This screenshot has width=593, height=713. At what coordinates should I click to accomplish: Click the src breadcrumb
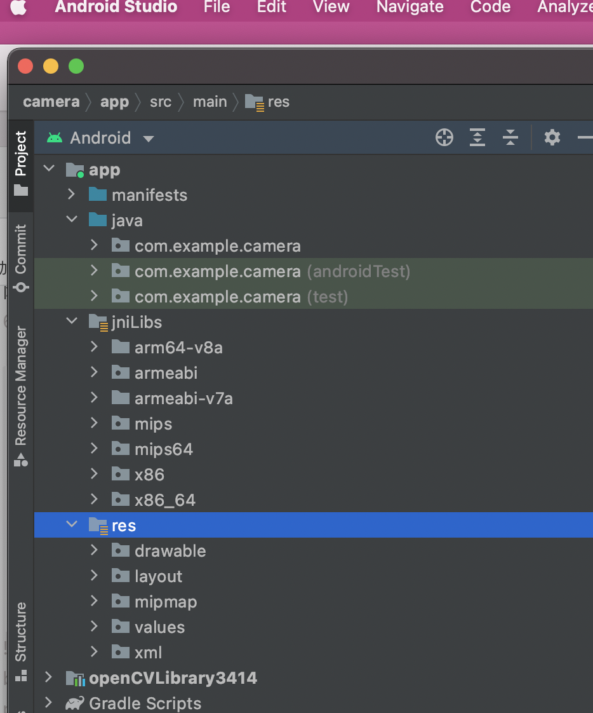(161, 102)
